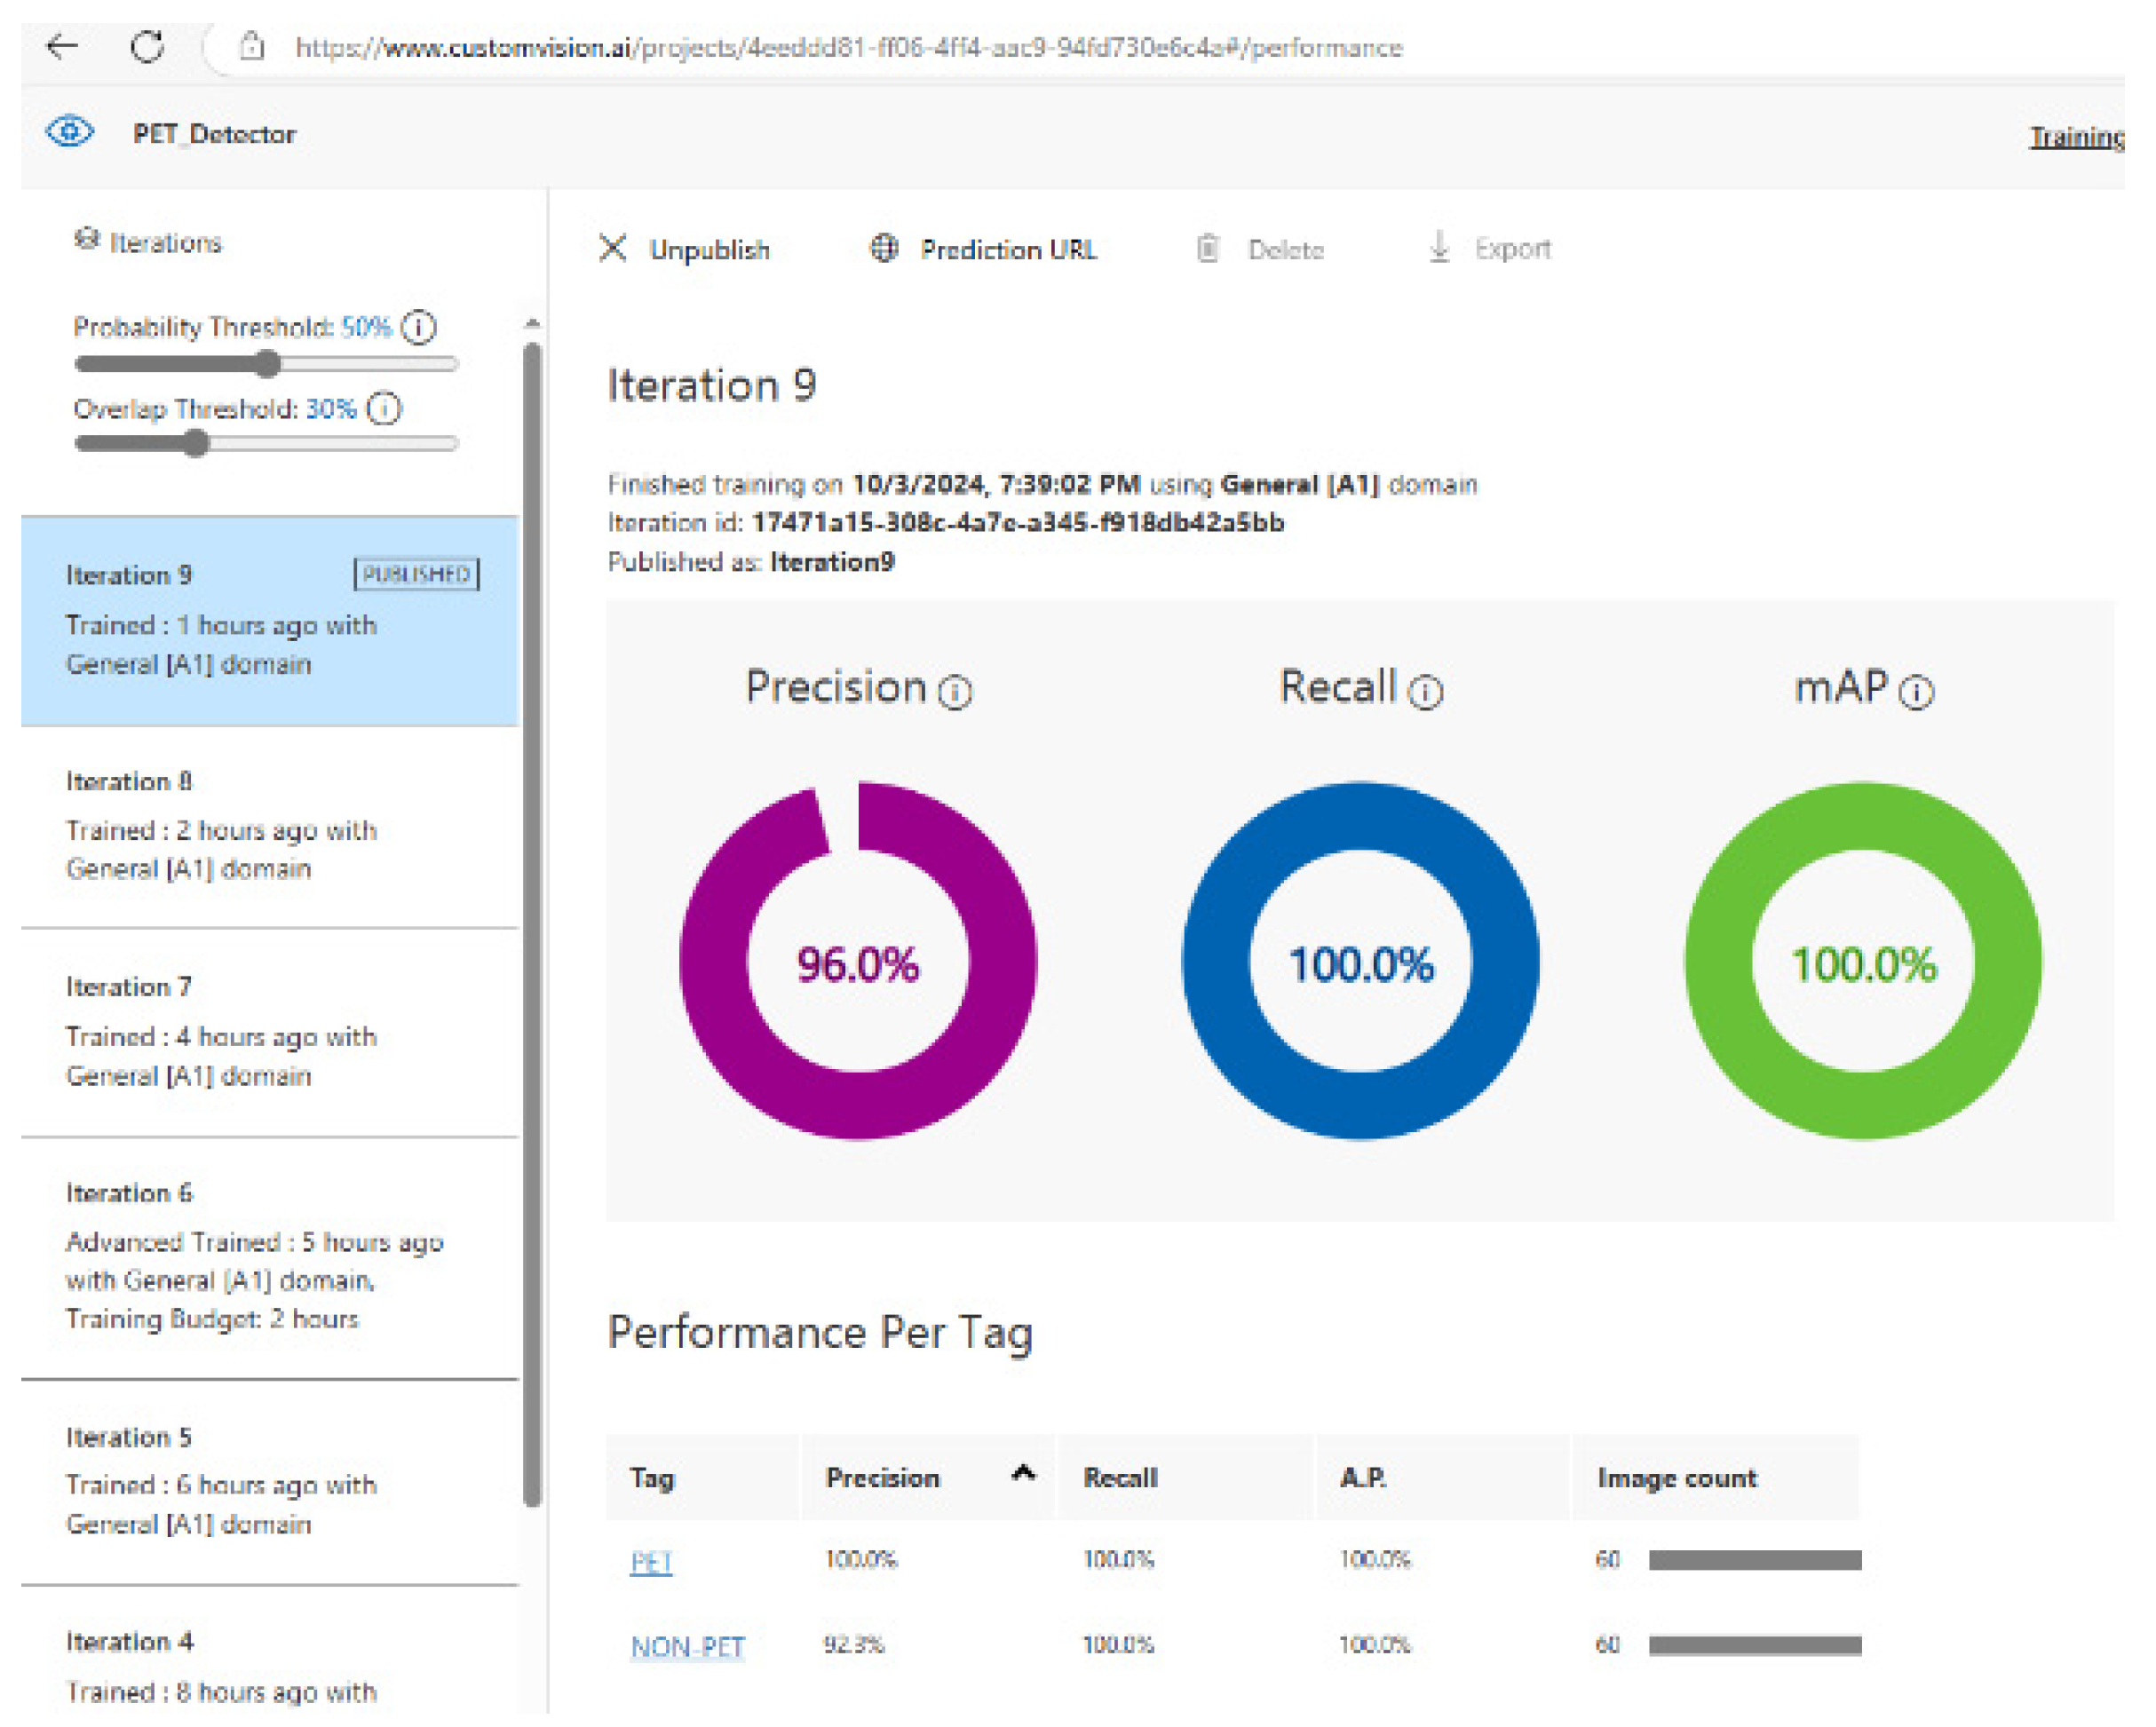Open the Training tab
The height and width of the screenshot is (1727, 2156).
2075,137
